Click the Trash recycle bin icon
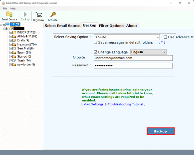This screenshot has height=155, width=194. click(x=15, y=60)
